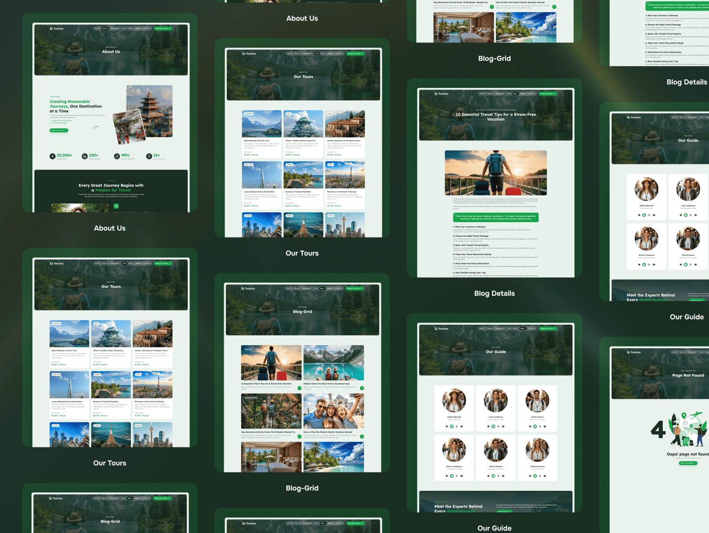Open James Wilson's YouTube icon
This screenshot has width=709, height=533.
point(545,426)
